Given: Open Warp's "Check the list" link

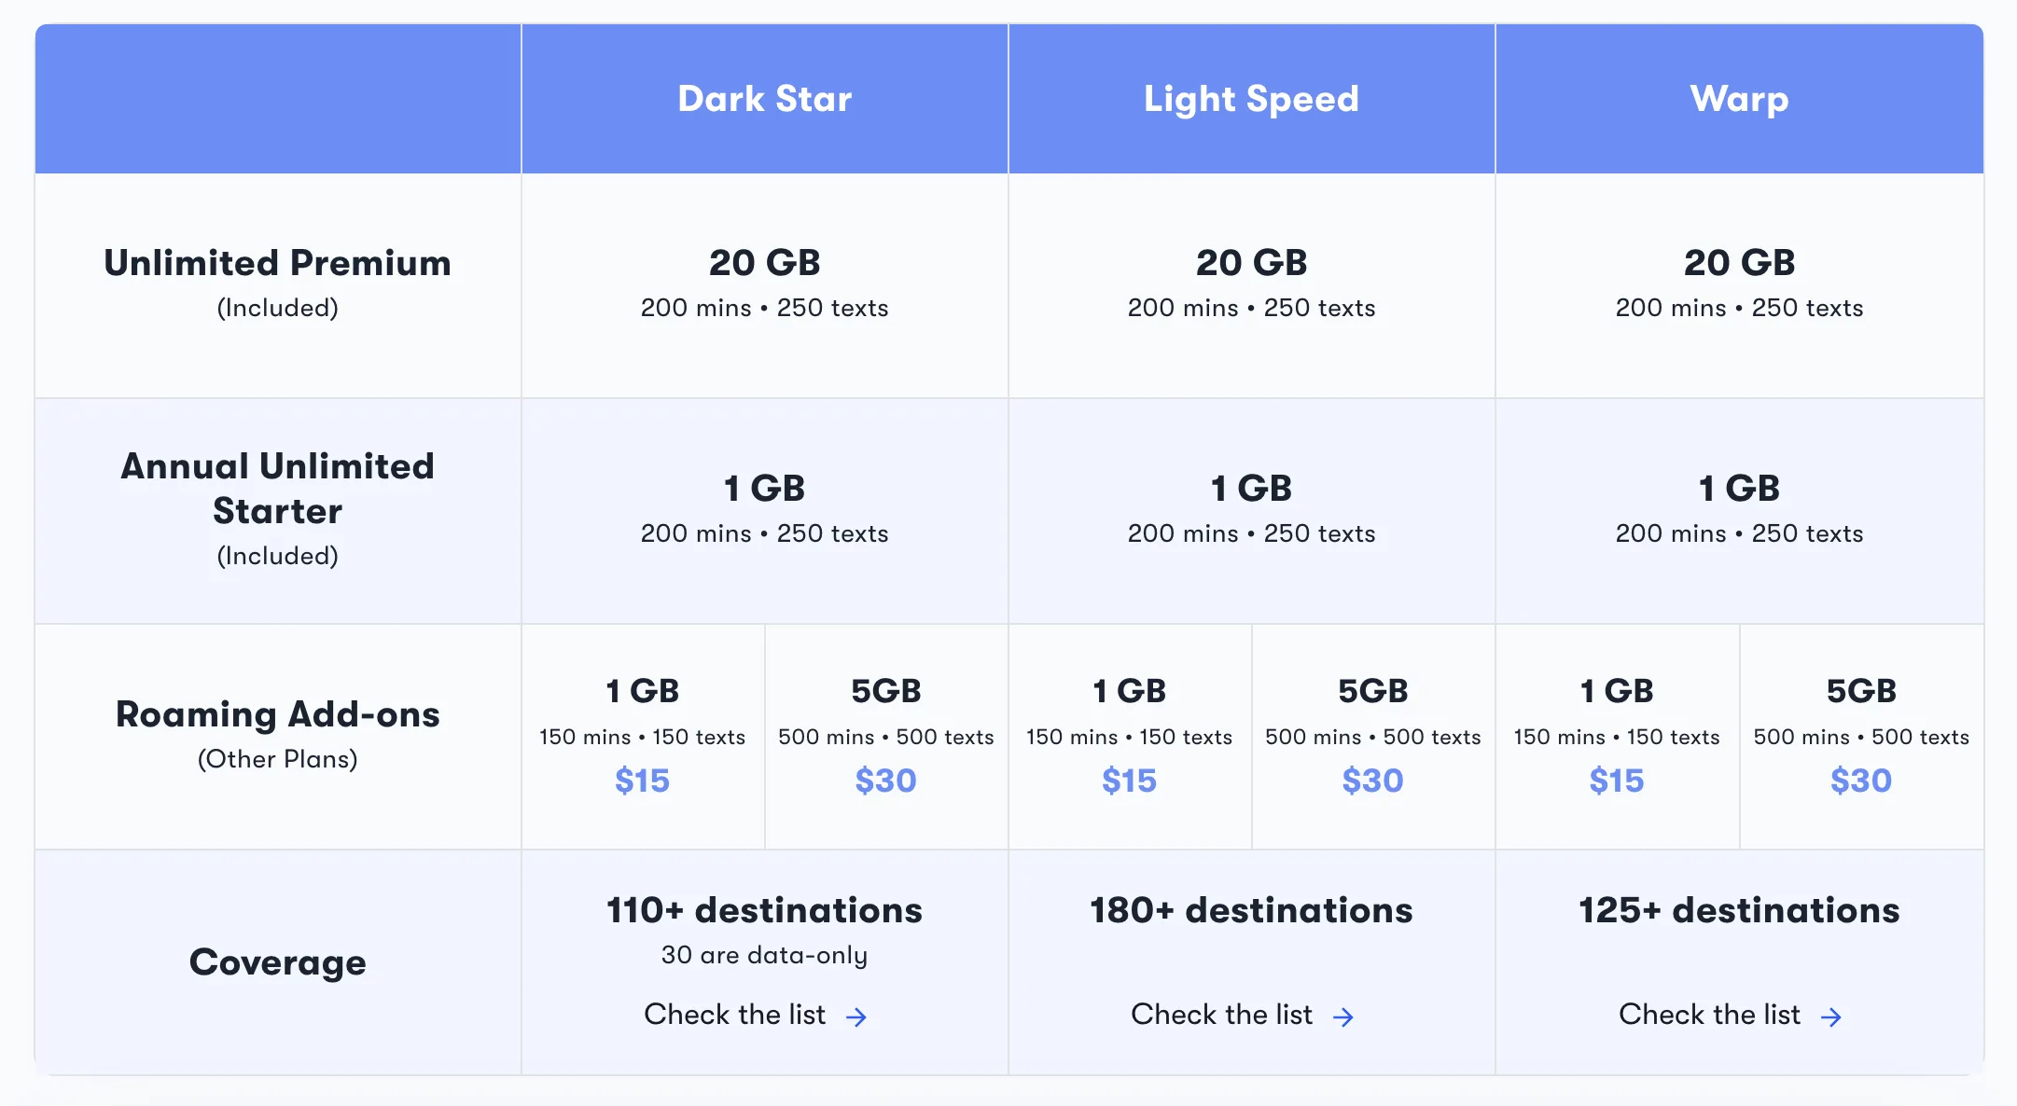Looking at the screenshot, I should 1710,1015.
